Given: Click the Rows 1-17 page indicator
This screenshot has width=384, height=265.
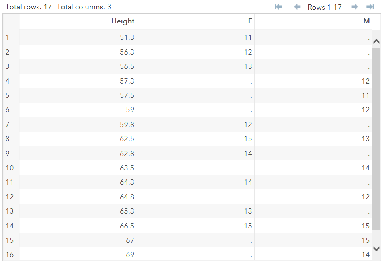Looking at the screenshot, I should pos(325,7).
